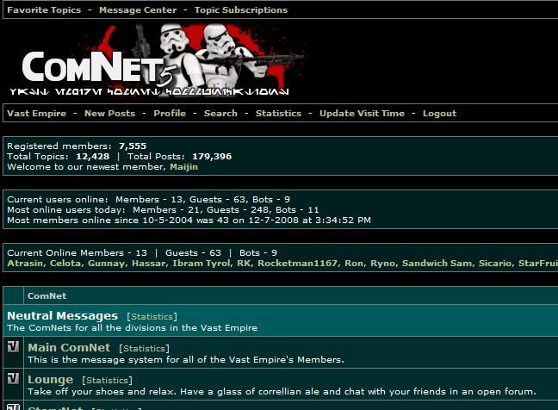Image resolution: width=558 pixels, height=410 pixels.
Task: Select the registered members count 7,555
Action: [x=133, y=146]
